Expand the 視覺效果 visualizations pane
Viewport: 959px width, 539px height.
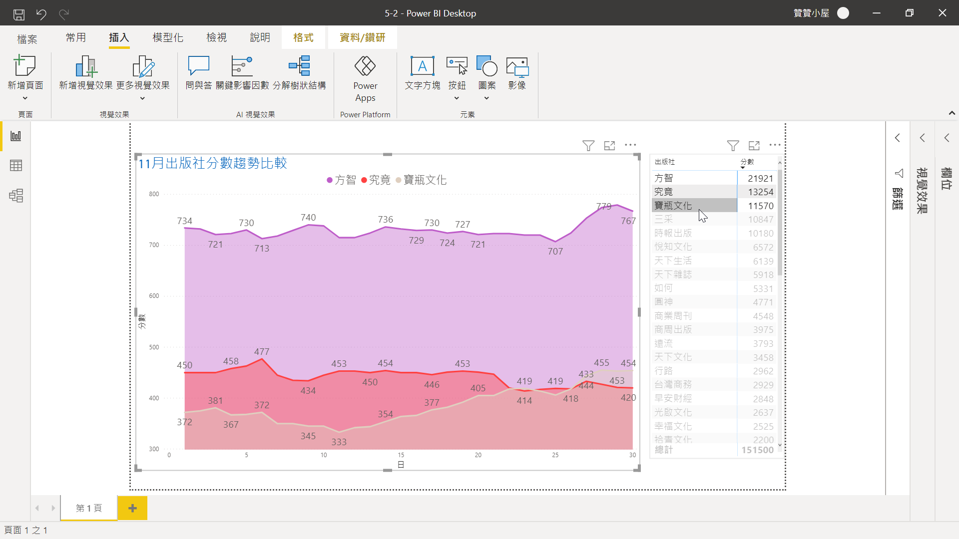(x=923, y=138)
